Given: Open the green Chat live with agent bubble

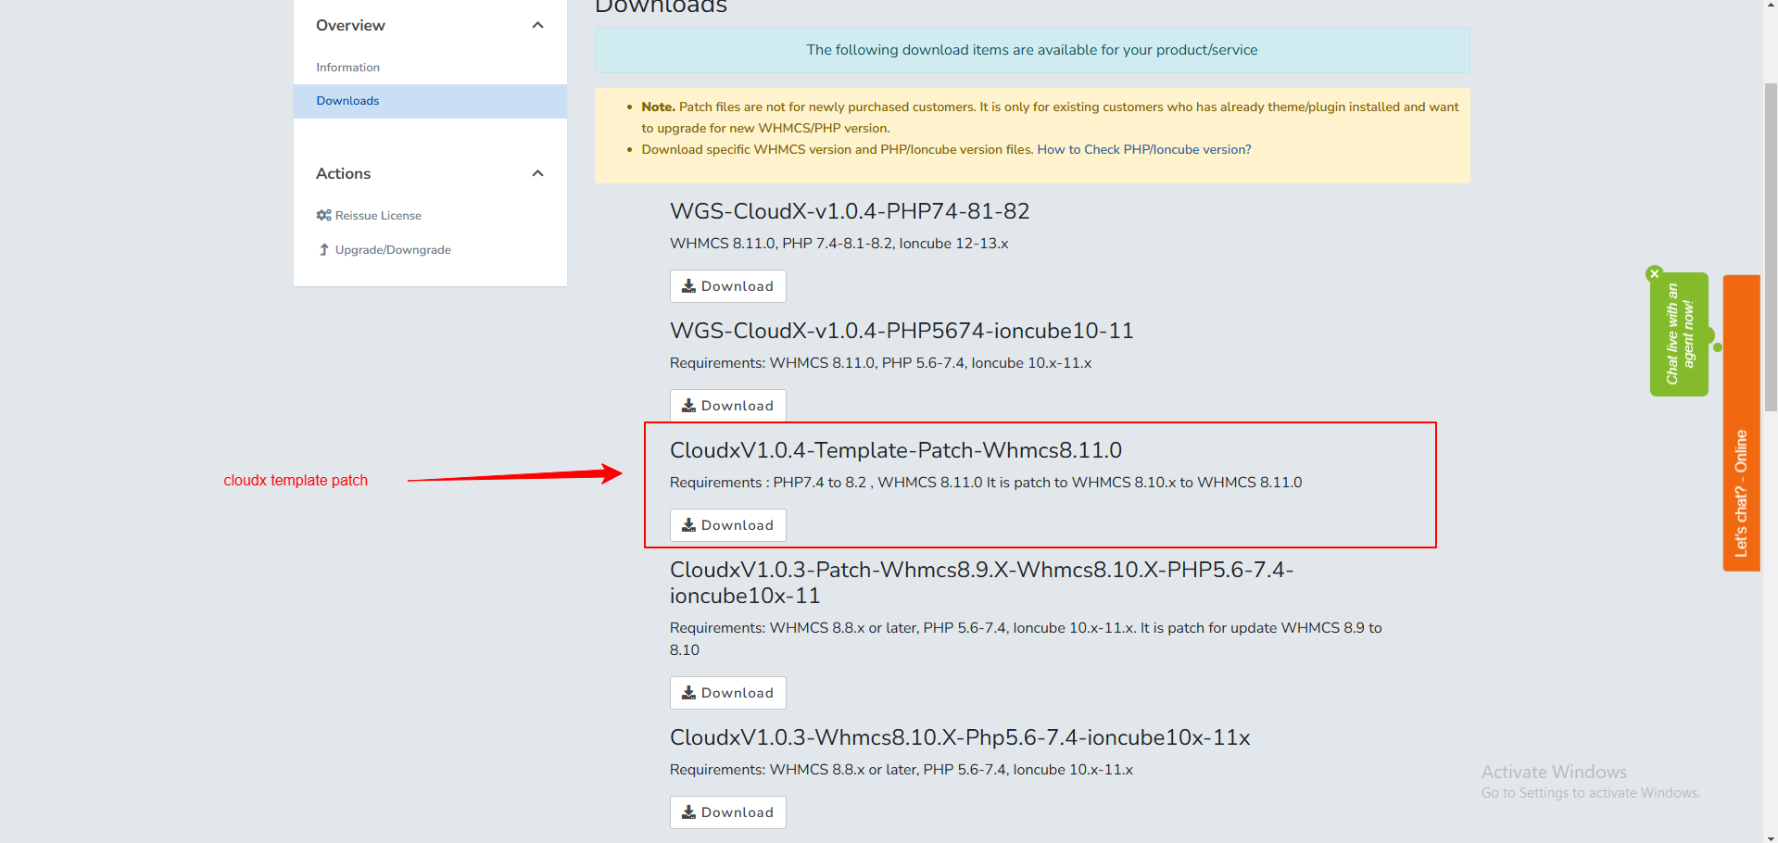Looking at the screenshot, I should [x=1679, y=335].
